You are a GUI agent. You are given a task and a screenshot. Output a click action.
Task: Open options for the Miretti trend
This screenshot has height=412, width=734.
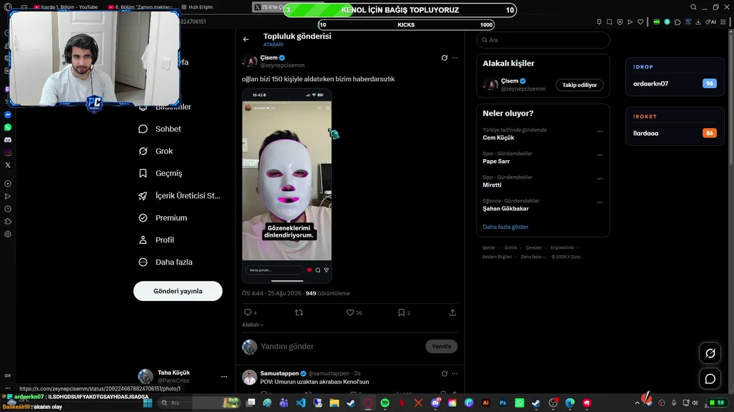tap(600, 179)
